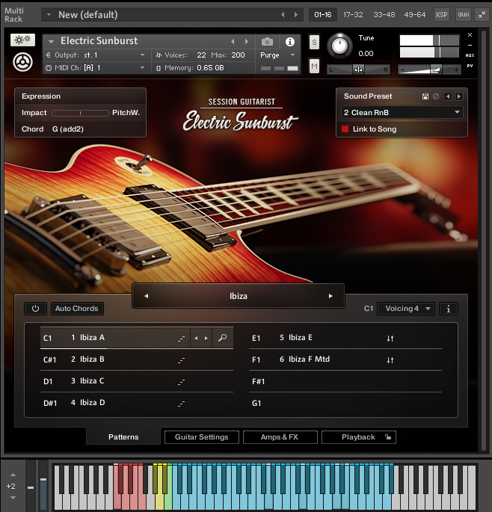Select the empty F#1 pattern slot

coord(345,381)
